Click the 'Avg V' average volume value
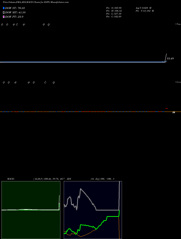 (x=143, y=8)
